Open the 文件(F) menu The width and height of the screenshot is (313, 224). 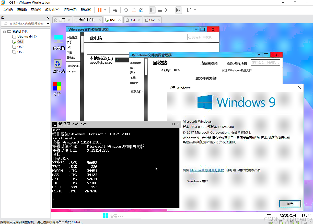[8, 10]
